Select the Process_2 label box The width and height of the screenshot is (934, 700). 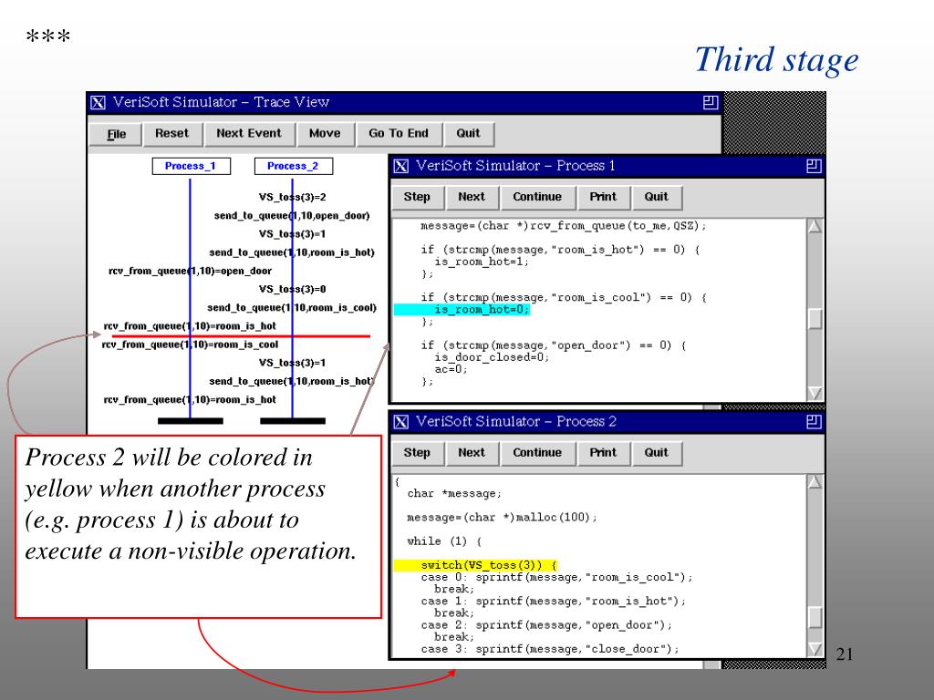293,166
